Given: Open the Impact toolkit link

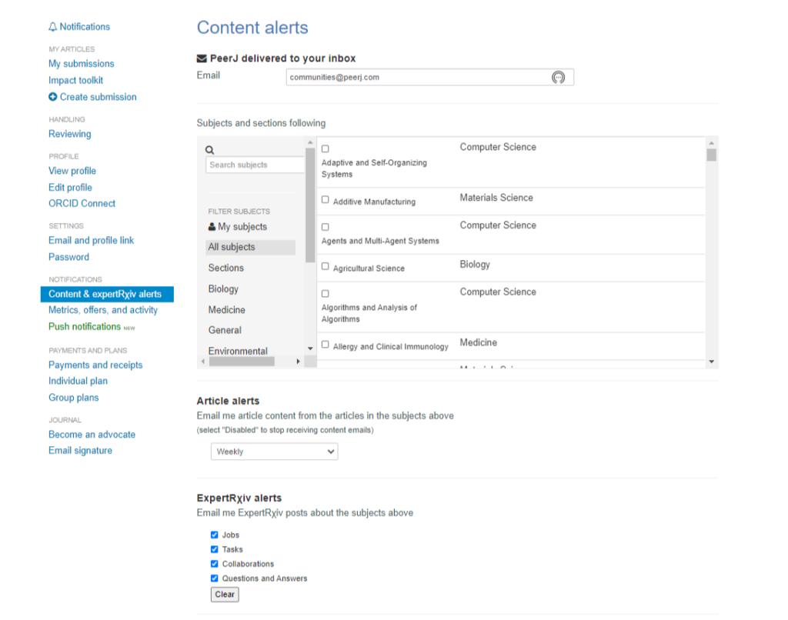Looking at the screenshot, I should pos(76,81).
